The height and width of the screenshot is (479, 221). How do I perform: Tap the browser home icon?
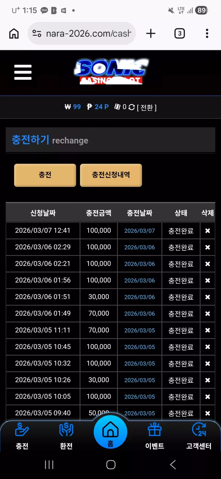14,34
